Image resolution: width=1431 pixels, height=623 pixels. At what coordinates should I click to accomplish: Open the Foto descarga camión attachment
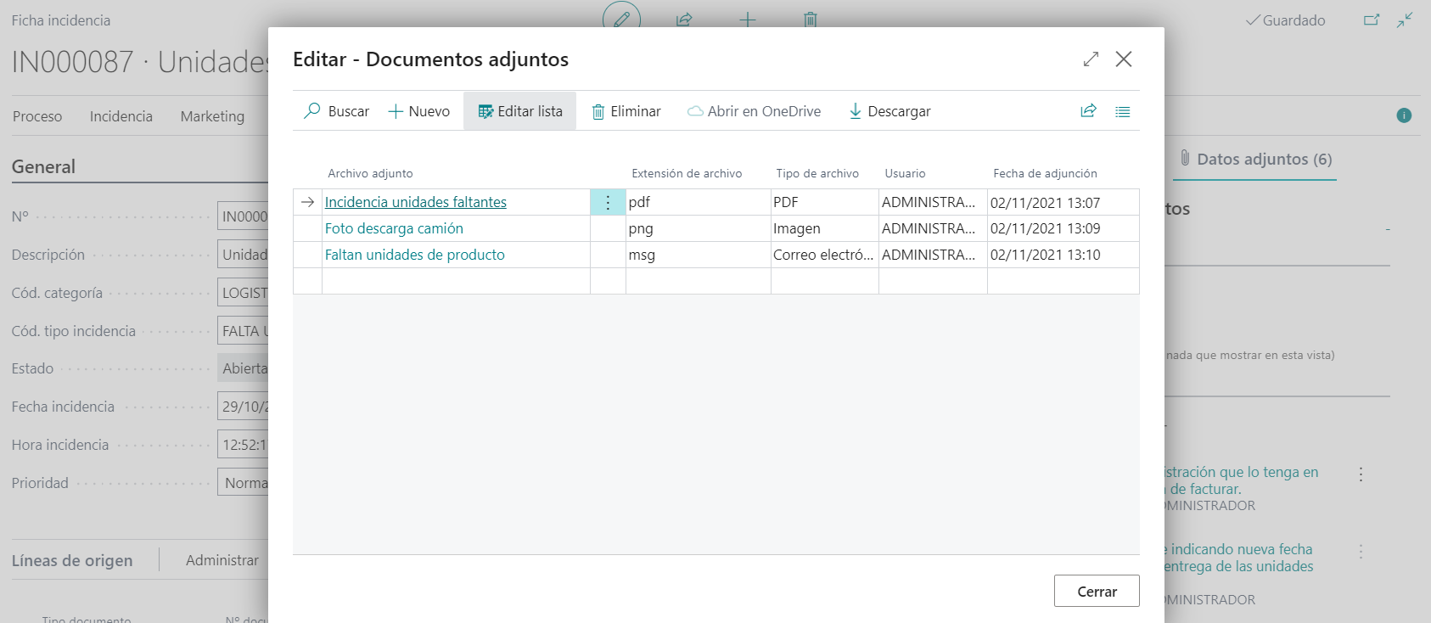click(x=394, y=228)
